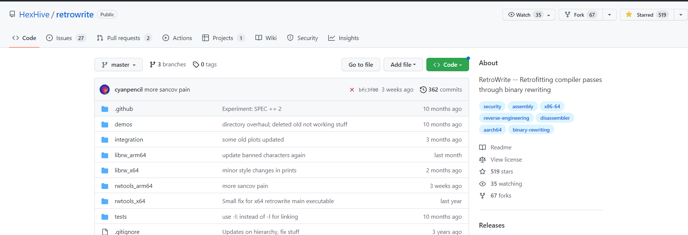Click the folder icon beside demos
Image resolution: width=688 pixels, height=235 pixels.
[x=105, y=124]
